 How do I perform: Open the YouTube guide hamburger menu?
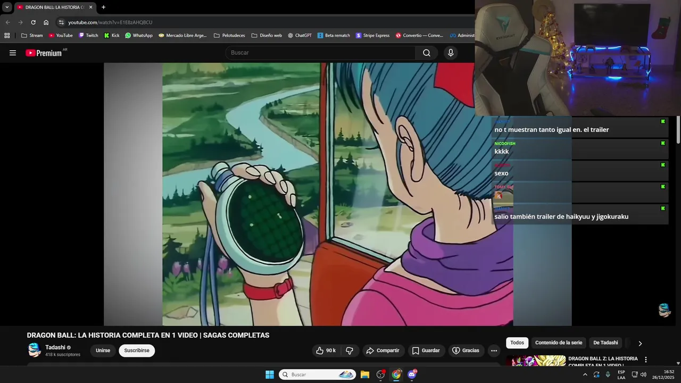tap(13, 53)
